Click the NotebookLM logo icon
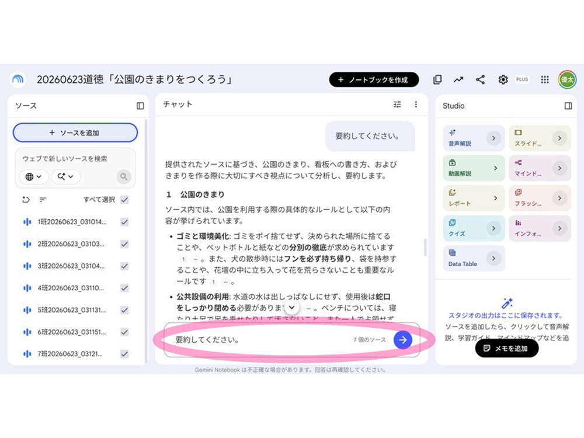 18,79
